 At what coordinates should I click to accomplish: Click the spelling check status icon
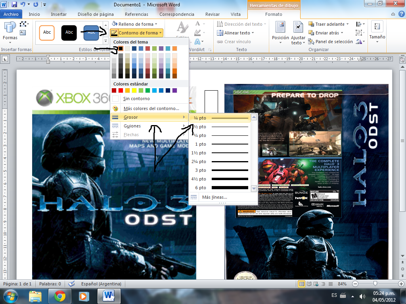[x=71, y=284]
